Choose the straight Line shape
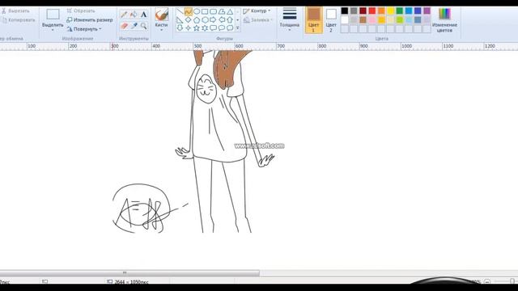518x291 pixels. coord(180,12)
